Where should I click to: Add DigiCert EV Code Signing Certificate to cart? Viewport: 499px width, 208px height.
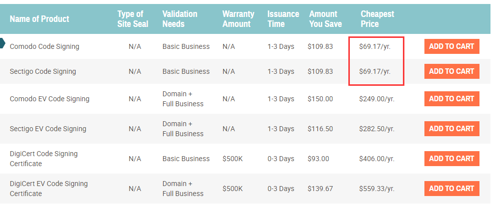(451, 189)
